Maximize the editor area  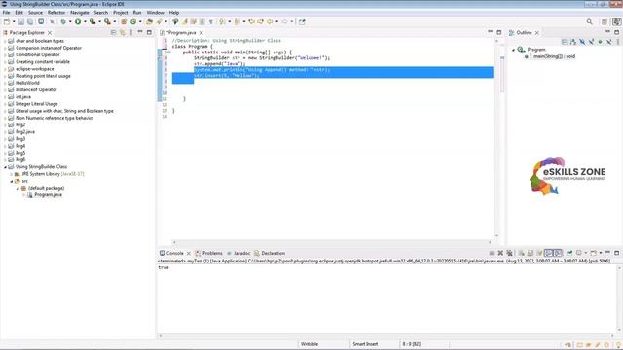(x=499, y=32)
